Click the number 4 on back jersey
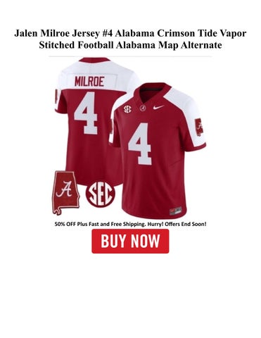This screenshot has height=338, width=261. (86, 113)
